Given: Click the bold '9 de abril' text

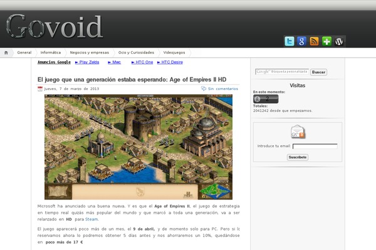Looking at the screenshot, I should pyautogui.click(x=144, y=229).
